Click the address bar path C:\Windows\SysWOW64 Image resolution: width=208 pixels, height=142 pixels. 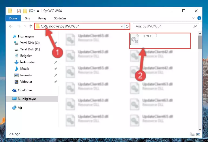pos(60,26)
